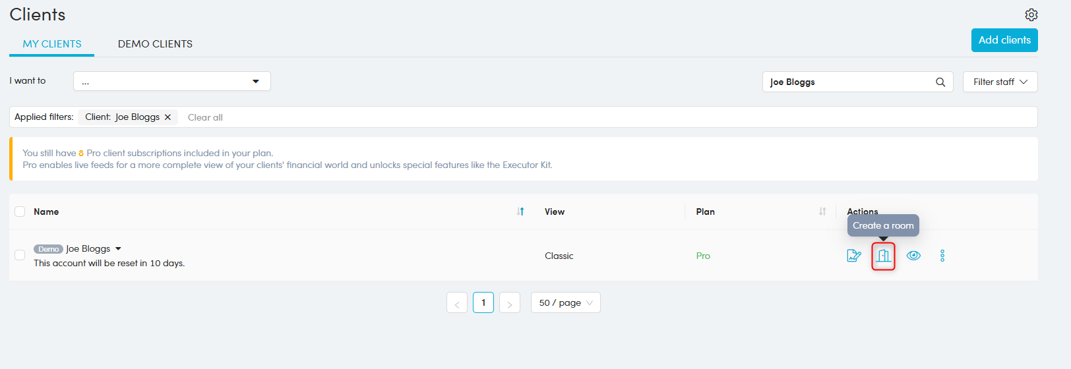Remove the Joe Bloggs client filter
This screenshot has height=369, width=1071.
click(x=168, y=117)
